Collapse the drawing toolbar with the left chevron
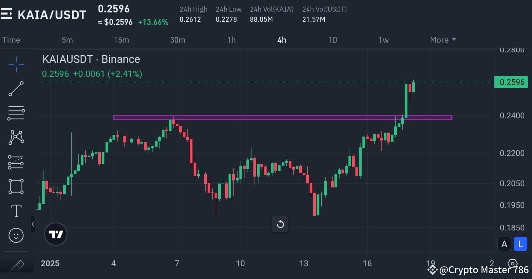This screenshot has height=279, width=532. [33, 224]
